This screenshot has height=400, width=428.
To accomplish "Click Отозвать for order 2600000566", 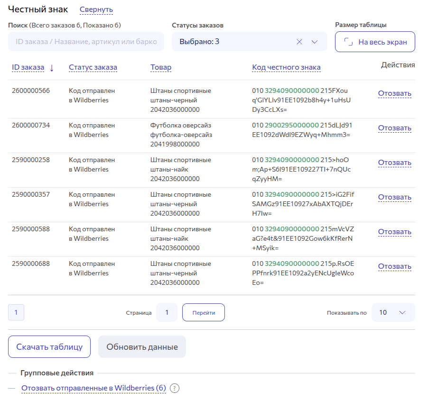I will (x=394, y=93).
